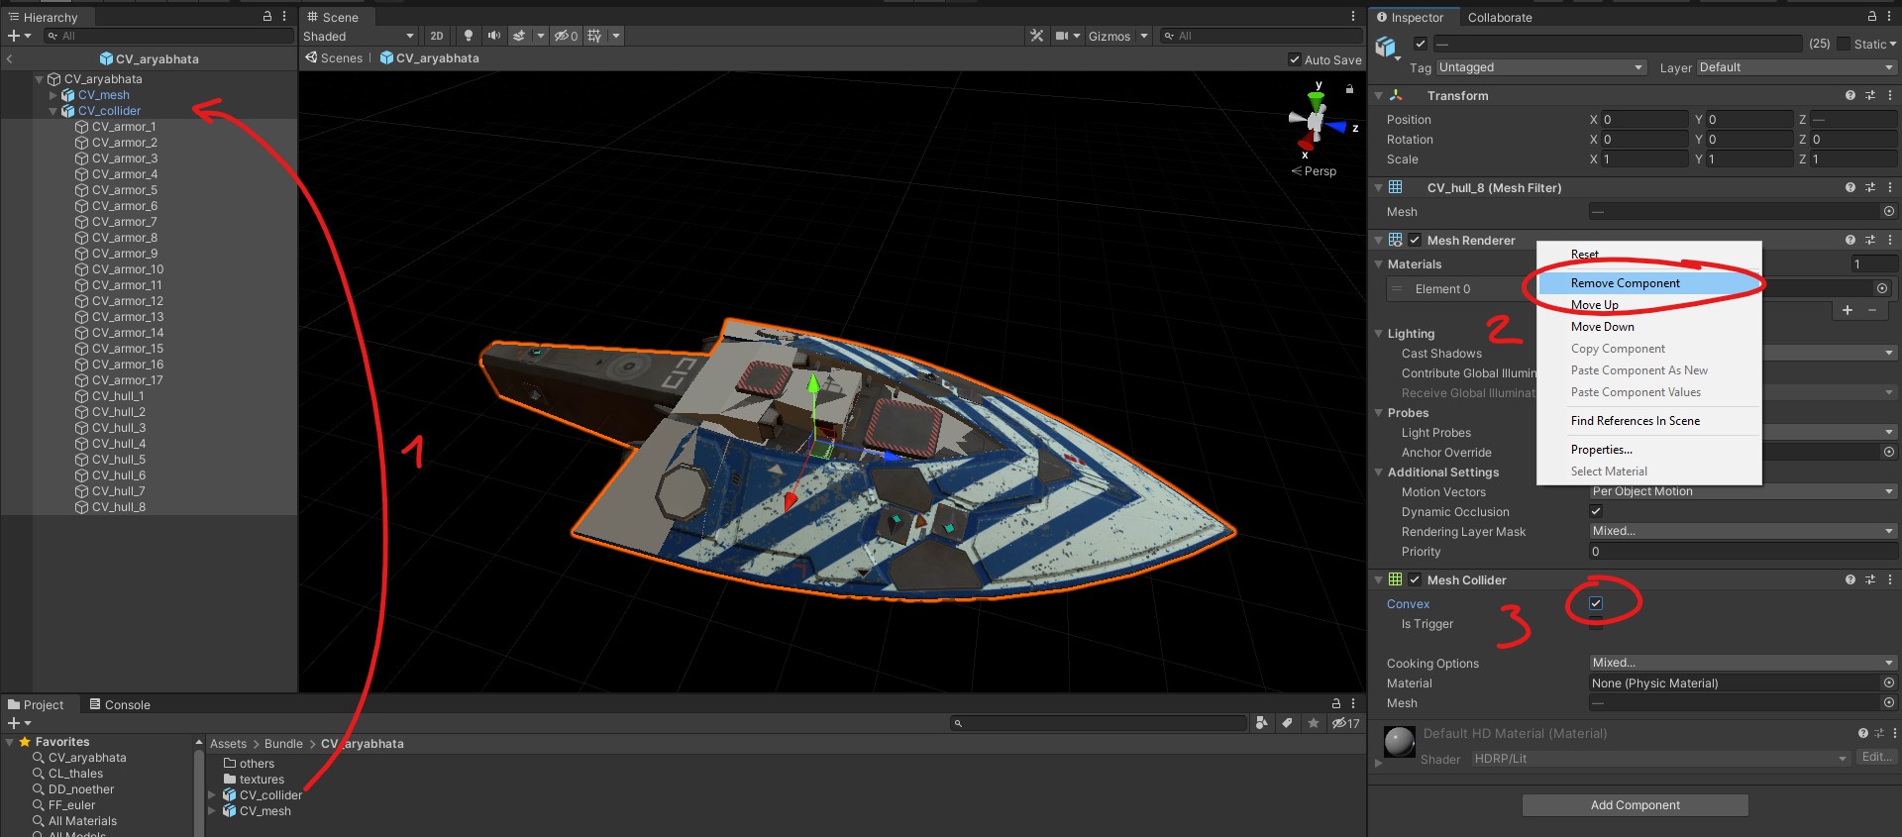Open the Layer dropdown
The image size is (1902, 837).
pyautogui.click(x=1797, y=67)
